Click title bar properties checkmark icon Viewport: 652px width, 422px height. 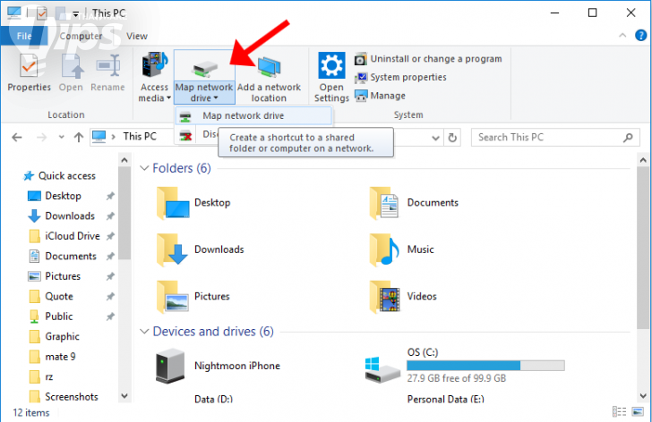coord(41,13)
